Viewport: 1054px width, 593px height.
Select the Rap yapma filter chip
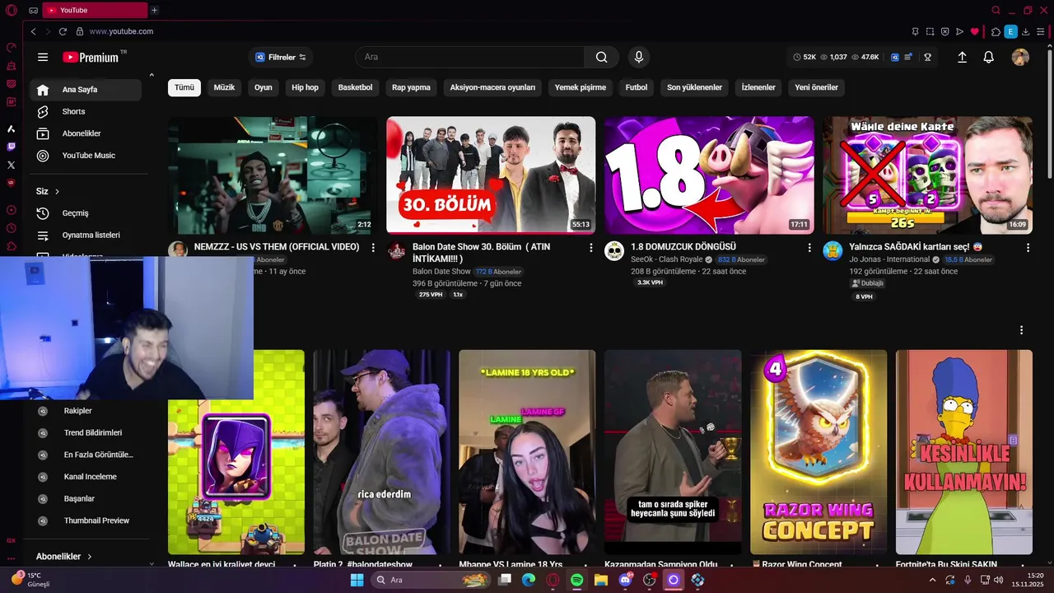411,87
